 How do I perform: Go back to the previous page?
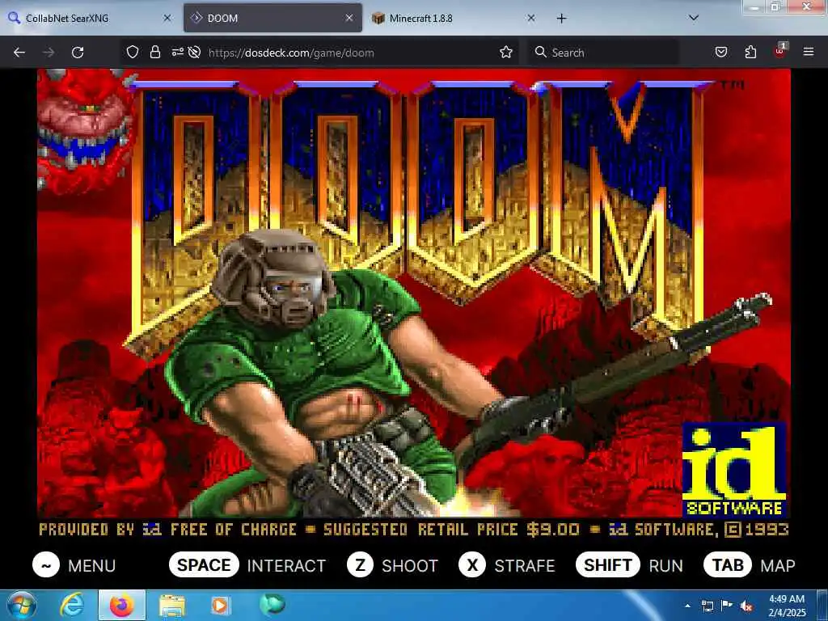click(19, 53)
